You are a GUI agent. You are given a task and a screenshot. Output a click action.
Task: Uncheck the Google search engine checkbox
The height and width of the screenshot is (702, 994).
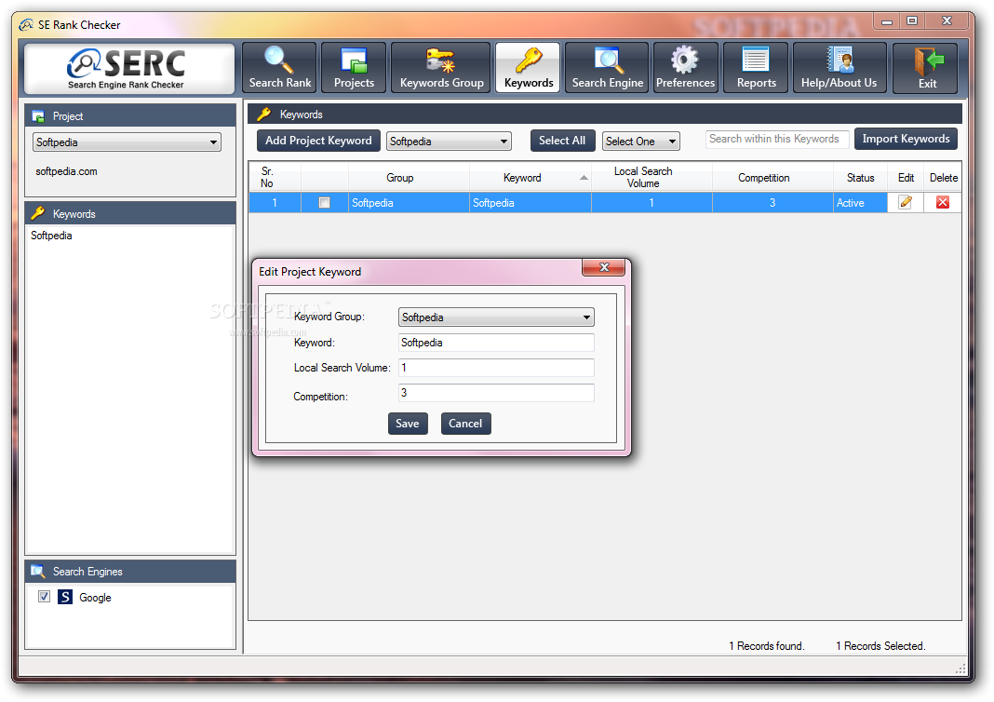[44, 597]
